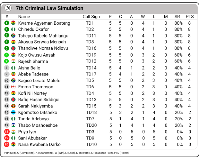Select Priya Iyer's name

point(27,132)
